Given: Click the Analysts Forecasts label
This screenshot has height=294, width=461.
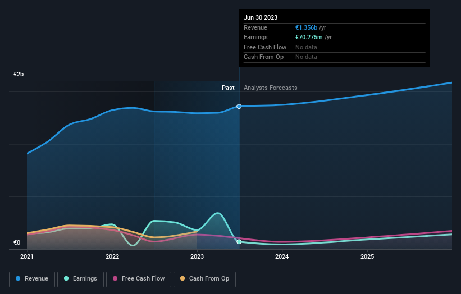Looking at the screenshot, I should [271, 88].
